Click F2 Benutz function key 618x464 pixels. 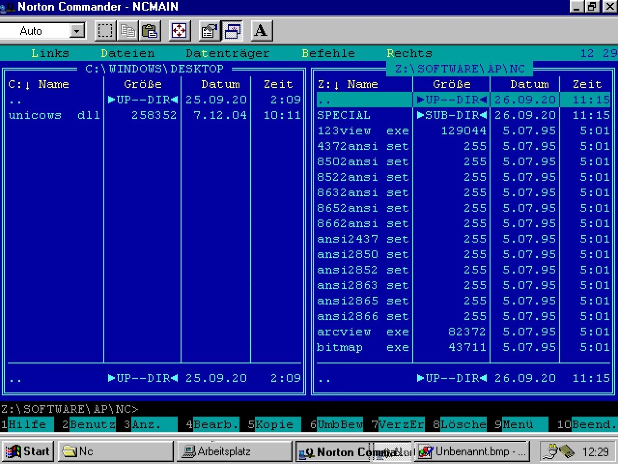click(x=89, y=424)
